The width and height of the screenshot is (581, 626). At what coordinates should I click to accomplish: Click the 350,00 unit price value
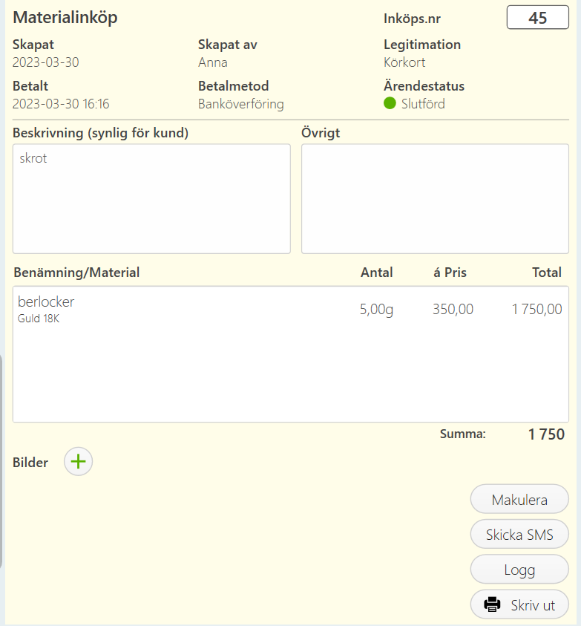453,310
